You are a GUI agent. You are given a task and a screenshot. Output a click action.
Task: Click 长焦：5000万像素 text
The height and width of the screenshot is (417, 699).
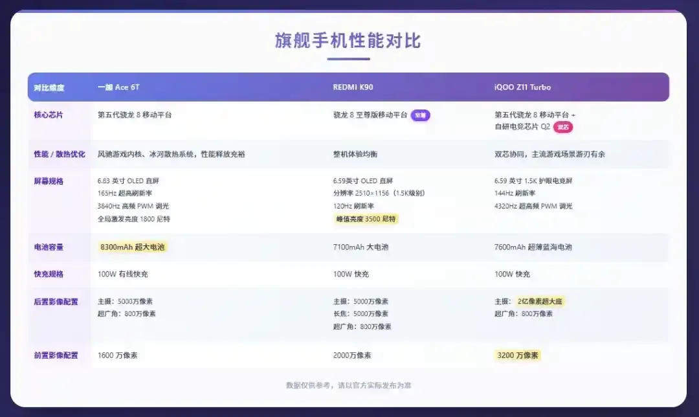pos(361,313)
